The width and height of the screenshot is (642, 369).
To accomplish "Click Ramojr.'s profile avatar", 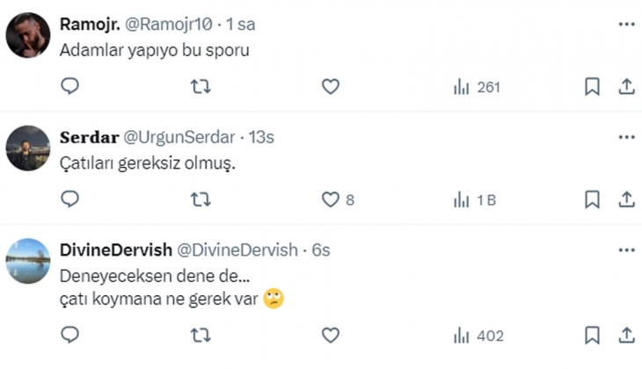I will coord(28,35).
